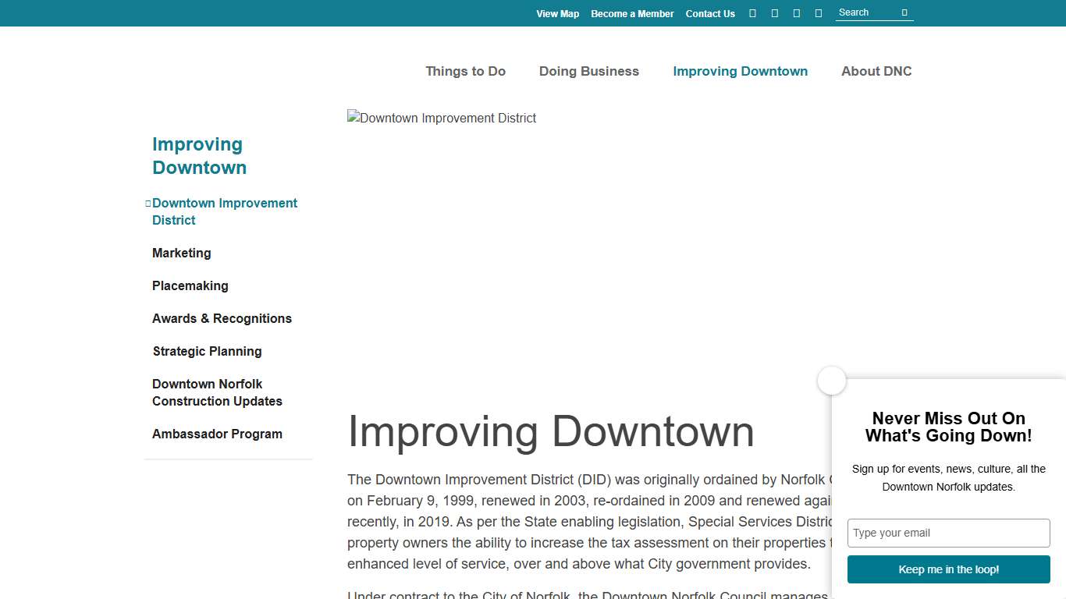
Task: Open the Contact Us page
Action: pos(709,13)
